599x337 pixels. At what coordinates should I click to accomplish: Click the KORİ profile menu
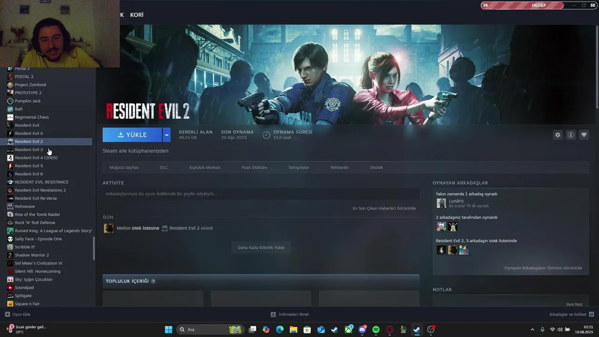137,15
